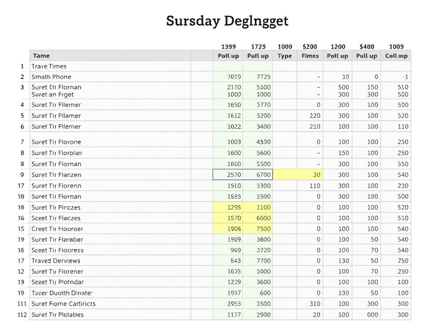Click the Sursday Deglngget title text

click(226, 21)
